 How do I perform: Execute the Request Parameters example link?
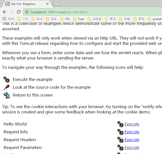point(132,147)
